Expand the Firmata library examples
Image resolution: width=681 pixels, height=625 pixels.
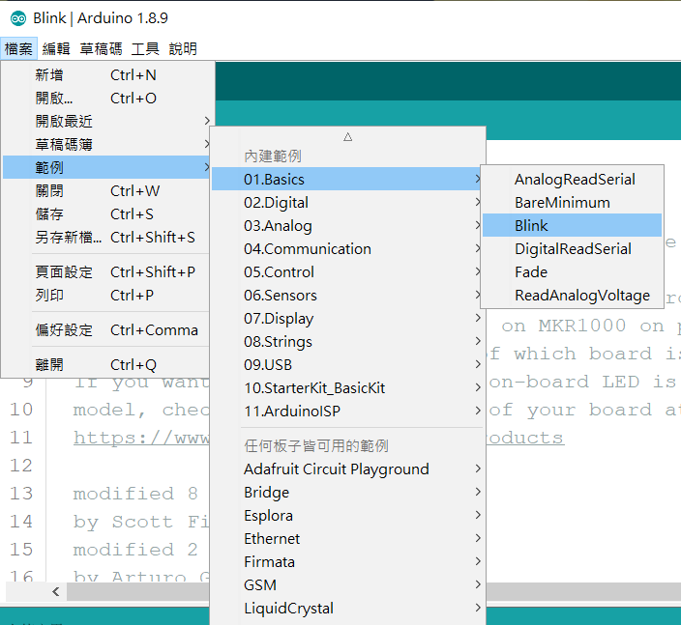click(347, 561)
